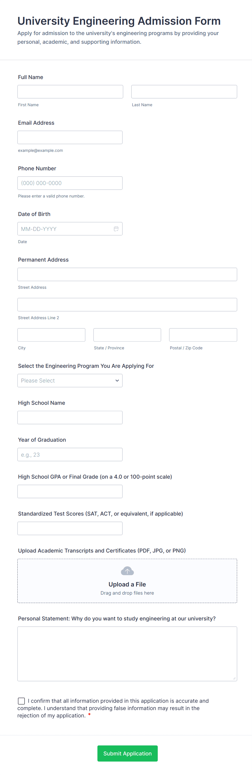The width and height of the screenshot is (252, 775).
Task: Focus the State / Province field
Action: coord(127,335)
